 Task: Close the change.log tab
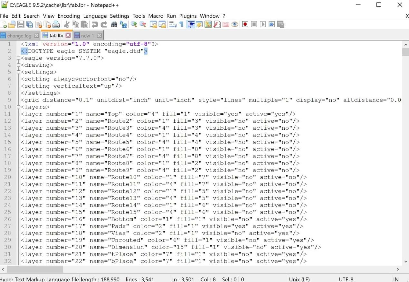[x=36, y=36]
